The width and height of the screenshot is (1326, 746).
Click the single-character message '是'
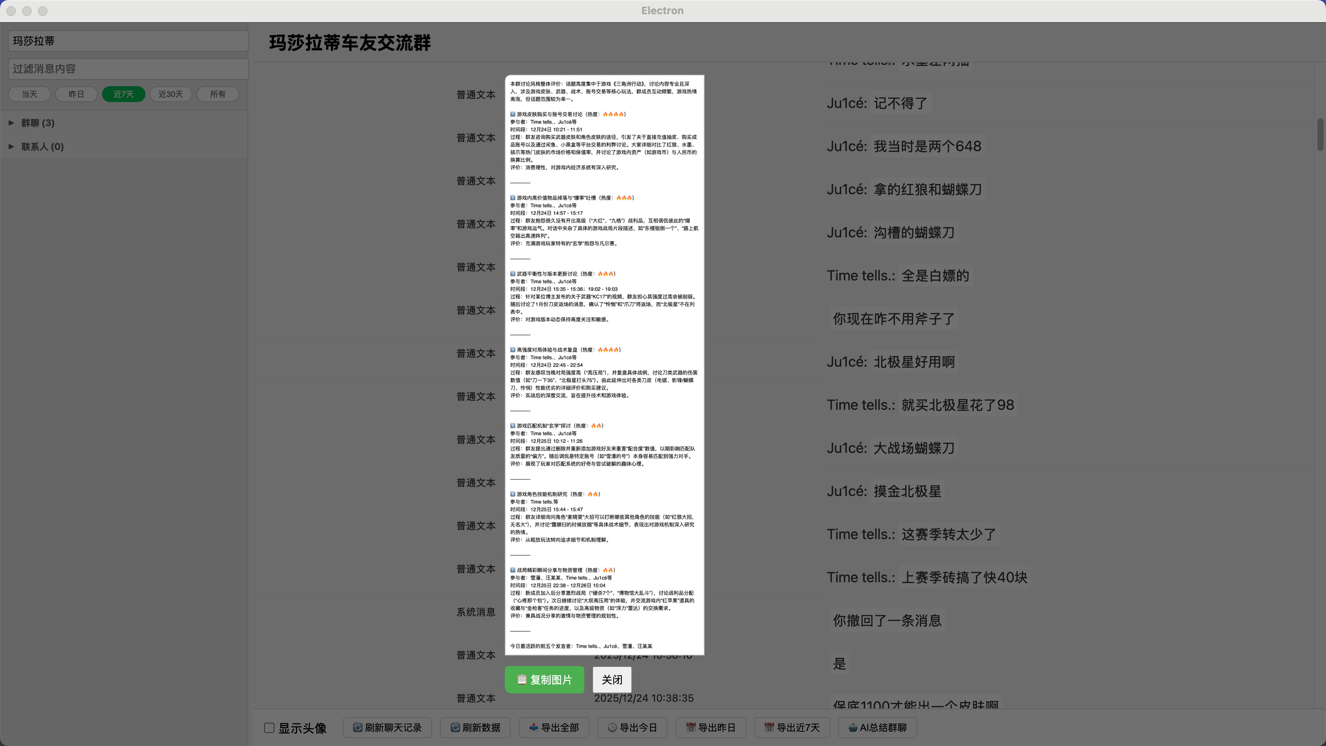click(x=839, y=664)
